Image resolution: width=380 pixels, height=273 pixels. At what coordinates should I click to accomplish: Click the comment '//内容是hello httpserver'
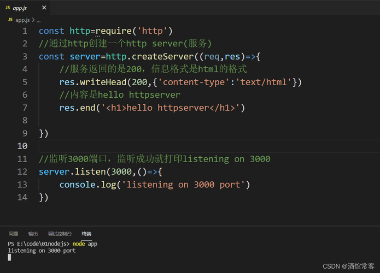coord(120,95)
